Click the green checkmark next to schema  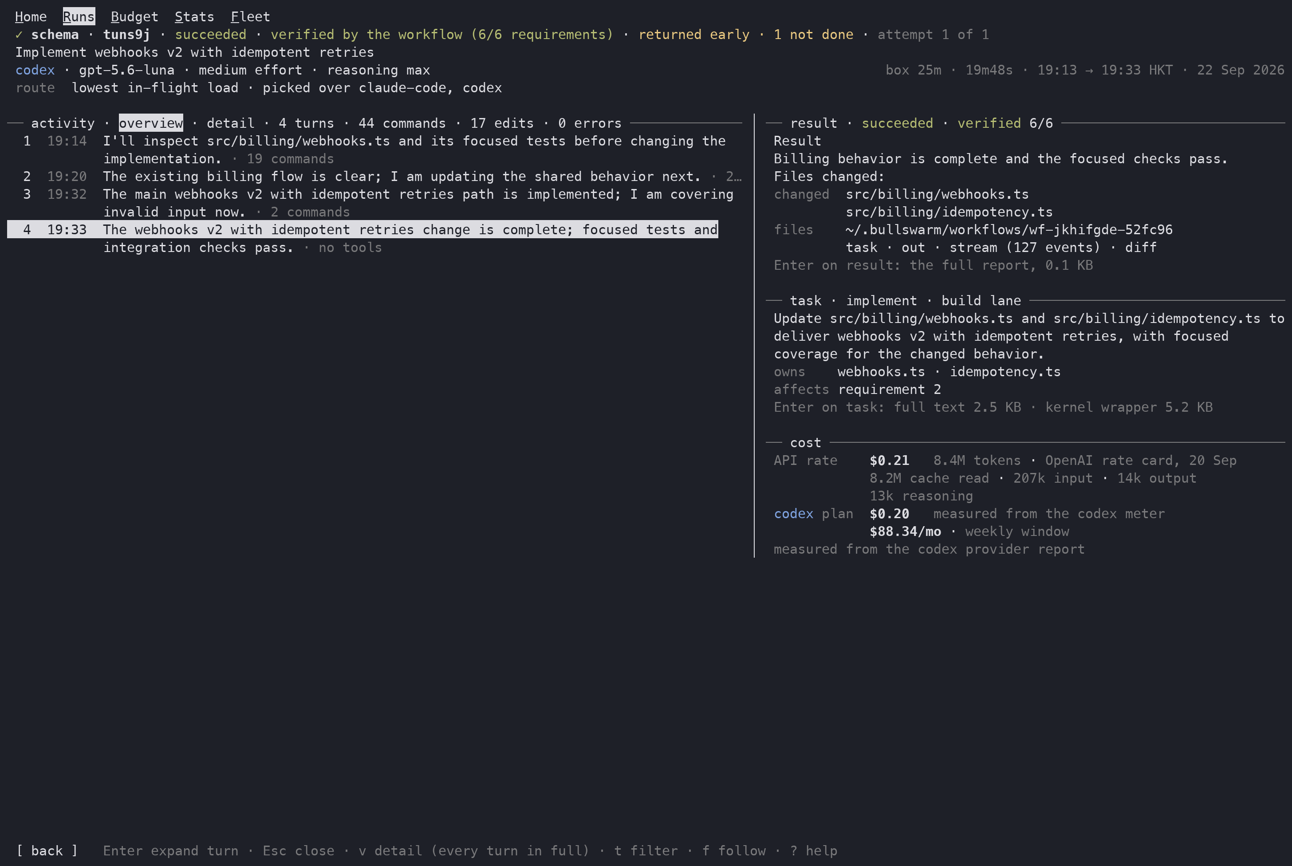[x=19, y=34]
